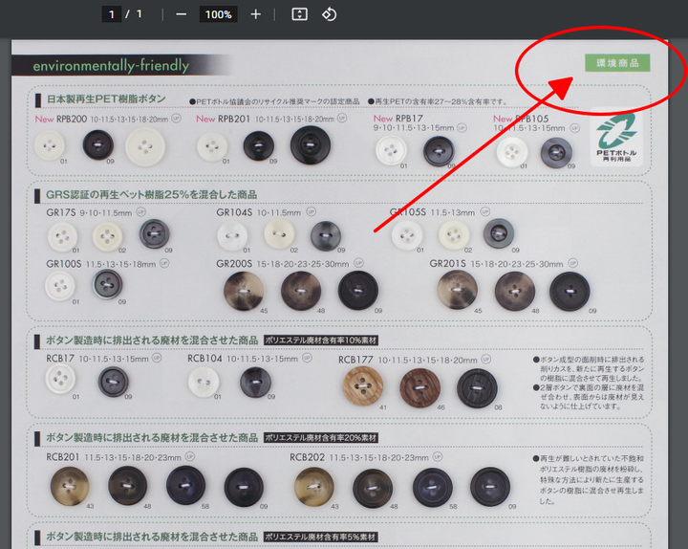Select the RCB202 product code

[307, 457]
